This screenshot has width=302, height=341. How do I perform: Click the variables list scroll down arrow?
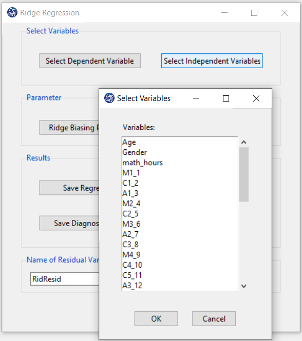point(244,286)
